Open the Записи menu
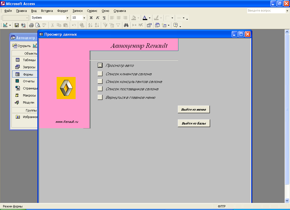Image resolution: width=290 pixels, height=210 pixels. click(78, 11)
